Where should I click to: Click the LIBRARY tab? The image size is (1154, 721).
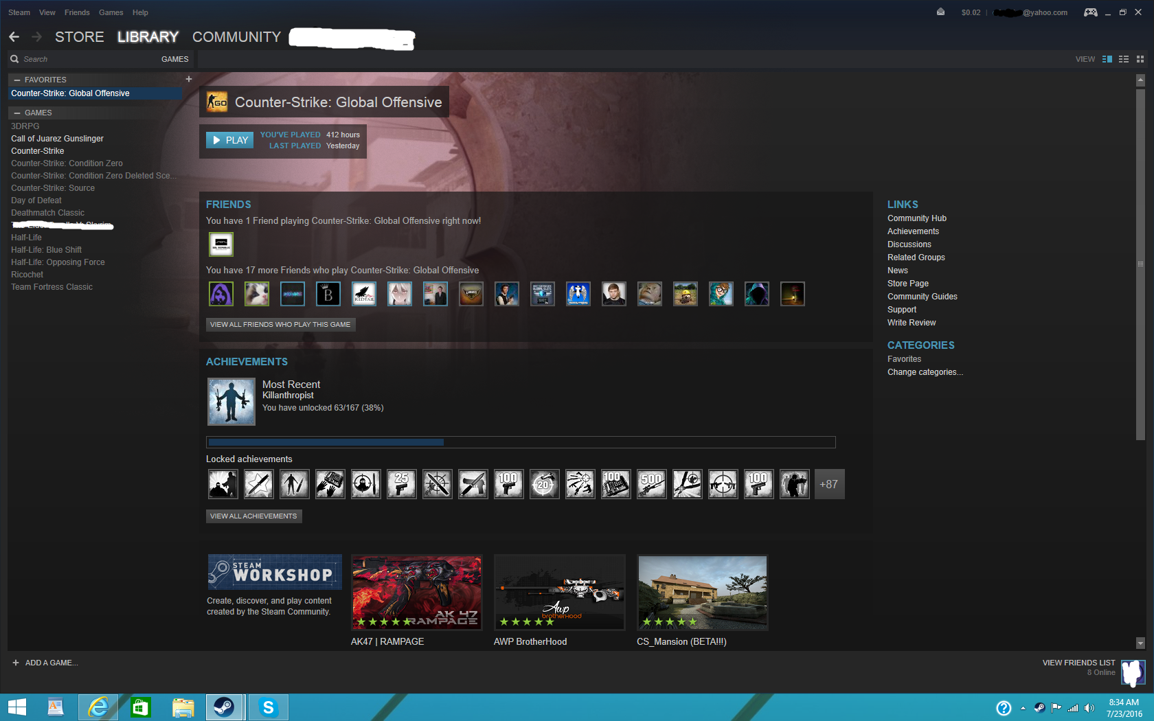coord(148,37)
